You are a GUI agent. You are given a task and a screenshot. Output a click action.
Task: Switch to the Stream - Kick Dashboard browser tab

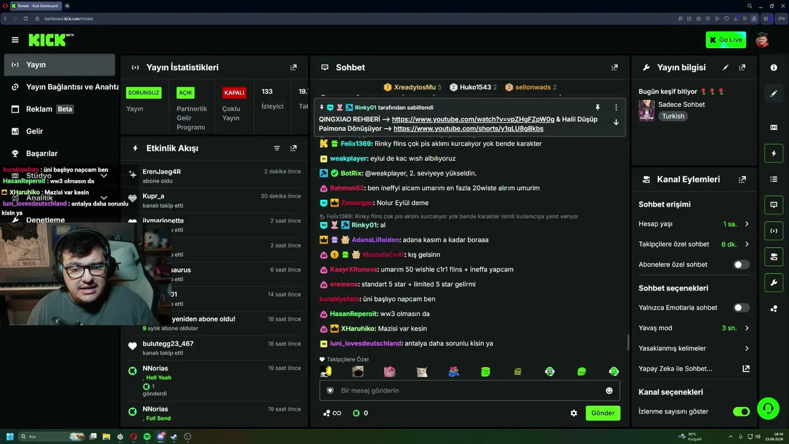click(36, 6)
